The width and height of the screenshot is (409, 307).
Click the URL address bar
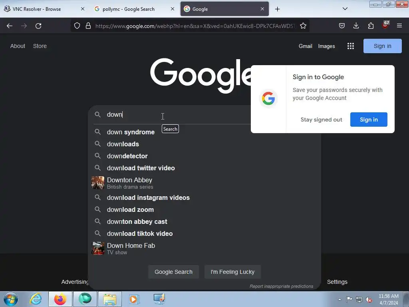click(x=195, y=26)
